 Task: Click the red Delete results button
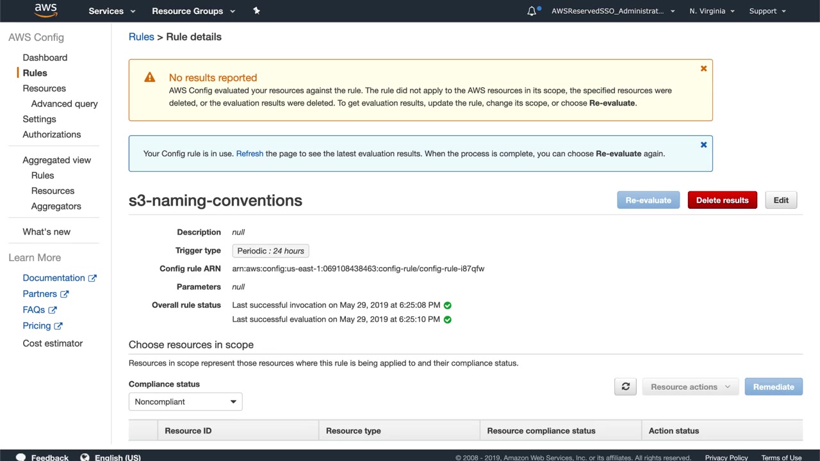(x=722, y=200)
